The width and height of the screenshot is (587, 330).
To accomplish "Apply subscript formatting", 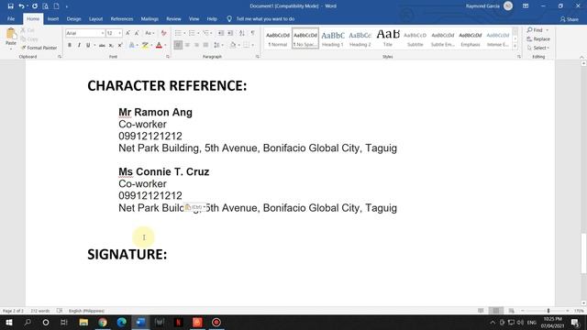I will click(x=111, y=45).
